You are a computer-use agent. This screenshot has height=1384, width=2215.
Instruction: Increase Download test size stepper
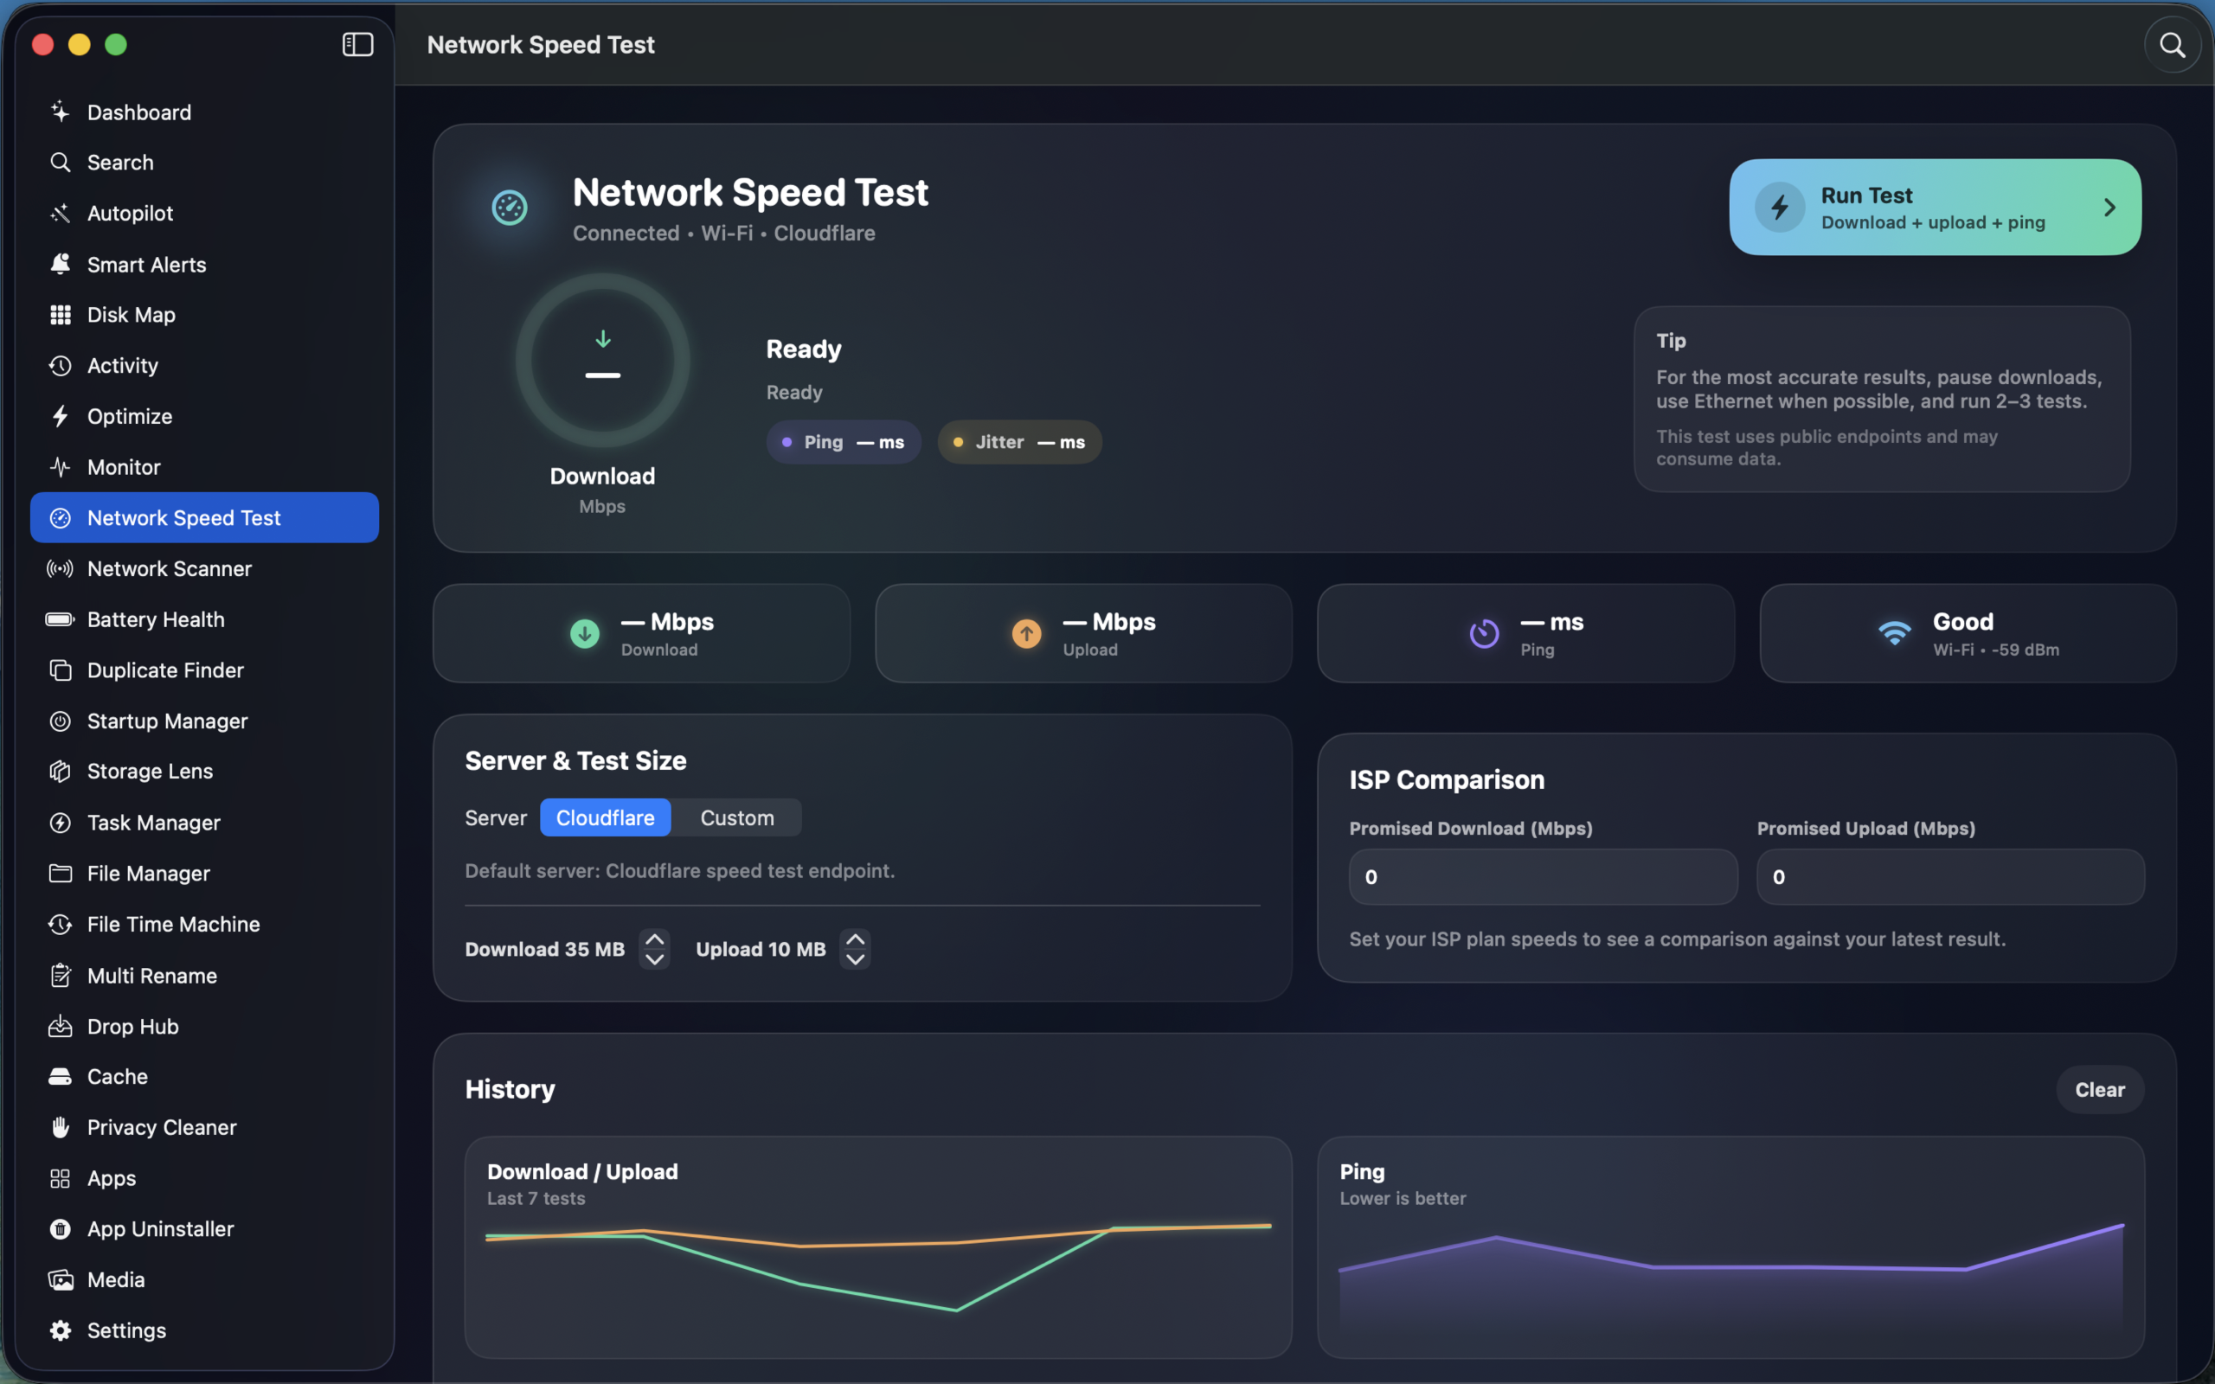[654, 939]
